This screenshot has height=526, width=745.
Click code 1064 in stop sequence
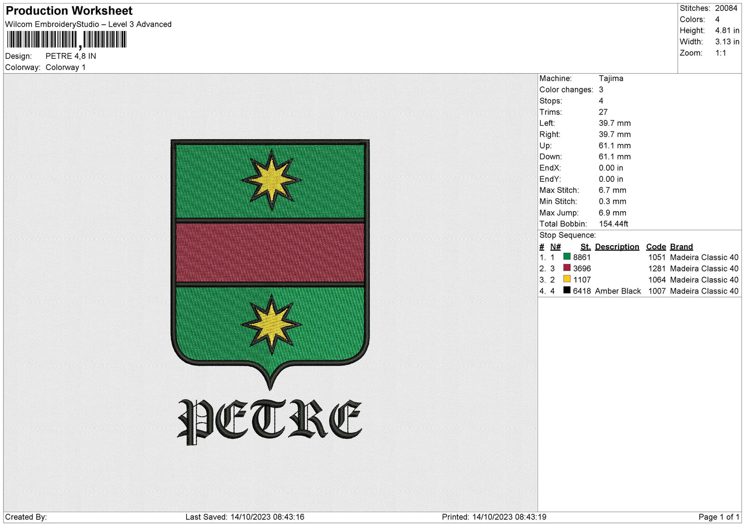(657, 280)
